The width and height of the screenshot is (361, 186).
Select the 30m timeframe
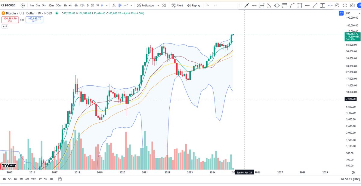[59, 5]
